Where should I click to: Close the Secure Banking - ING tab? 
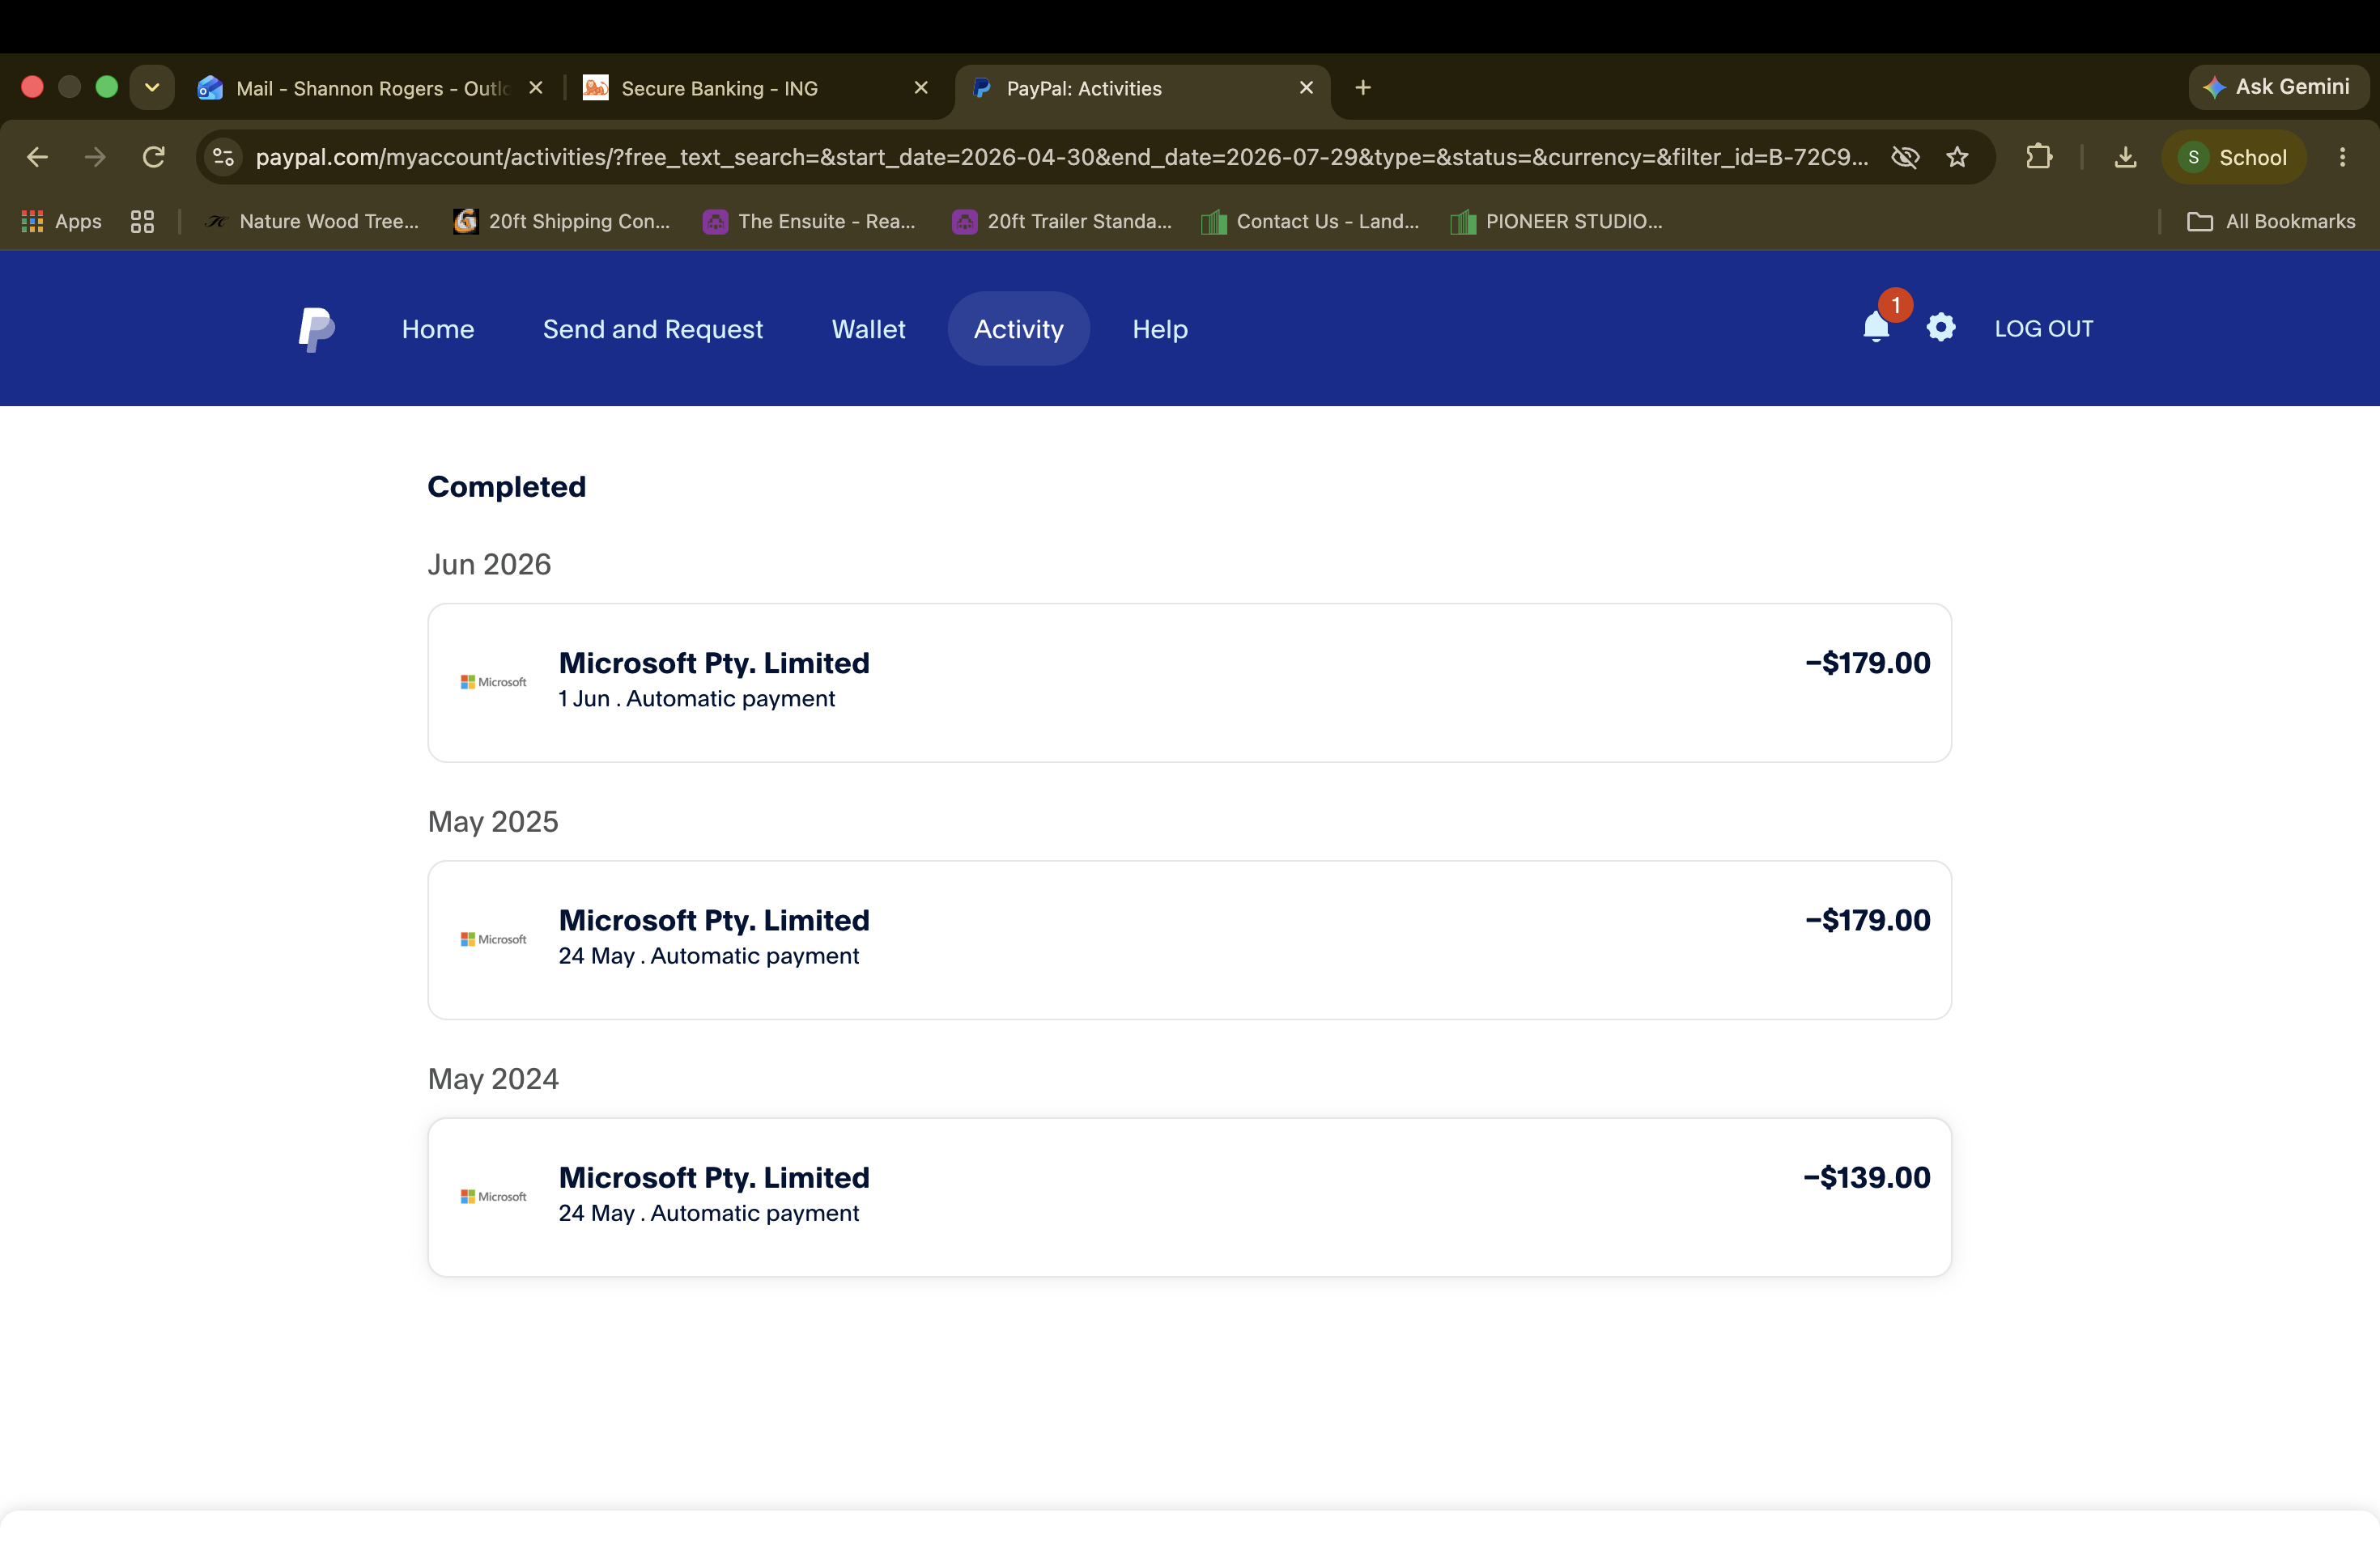click(x=921, y=88)
